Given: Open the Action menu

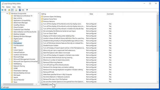Looking at the screenshot, I should (8, 7).
